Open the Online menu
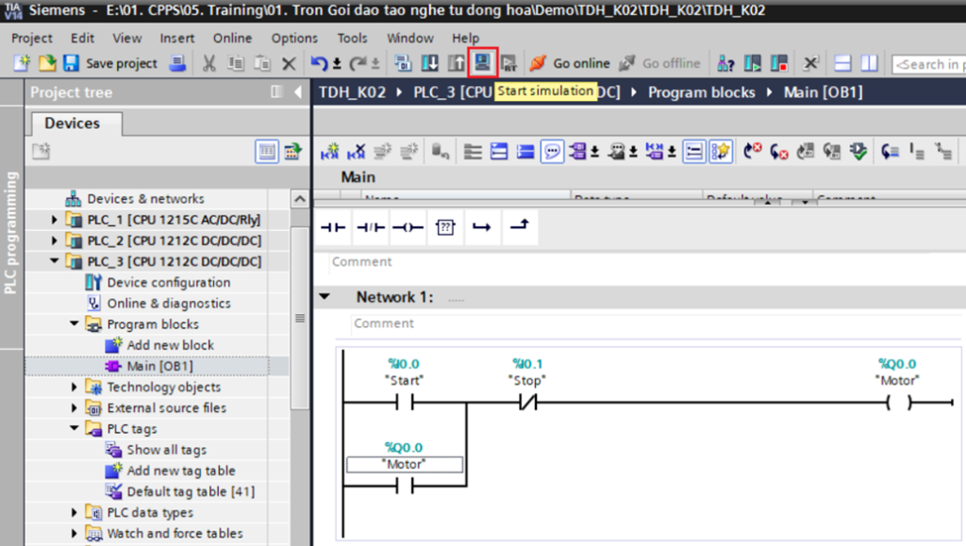966x546 pixels. coord(232,38)
